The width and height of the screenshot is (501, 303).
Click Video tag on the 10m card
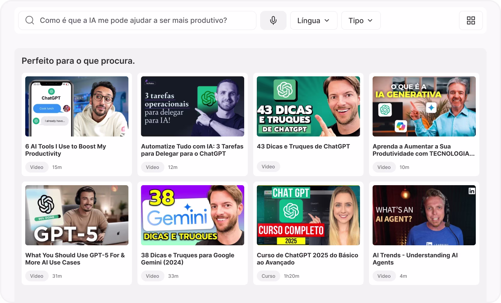click(384, 167)
